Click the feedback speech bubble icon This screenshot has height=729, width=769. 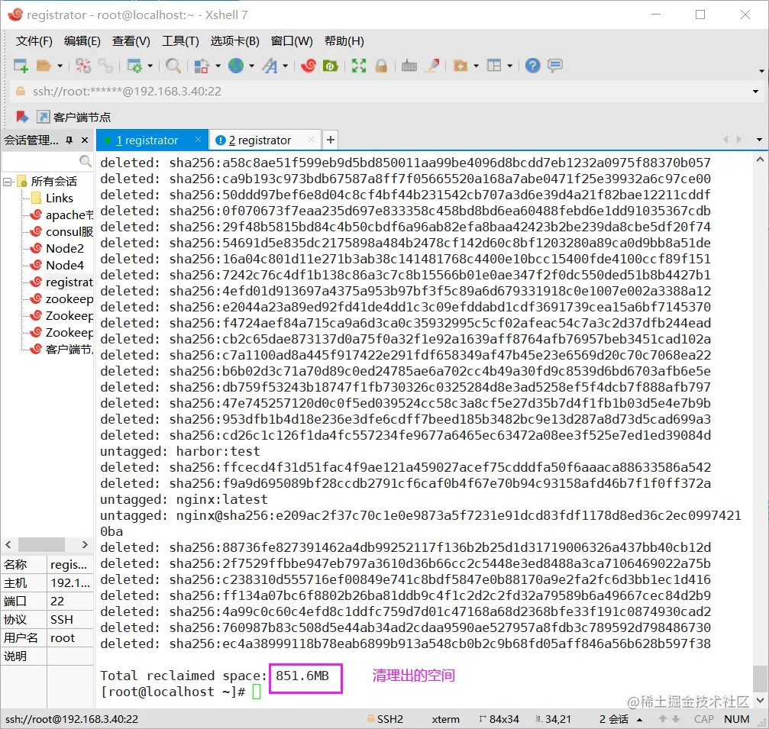[555, 66]
